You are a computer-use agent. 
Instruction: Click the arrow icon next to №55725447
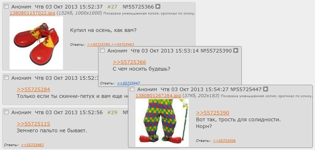coord(266,89)
